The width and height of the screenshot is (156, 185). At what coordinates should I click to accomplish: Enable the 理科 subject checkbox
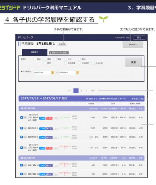79,59
